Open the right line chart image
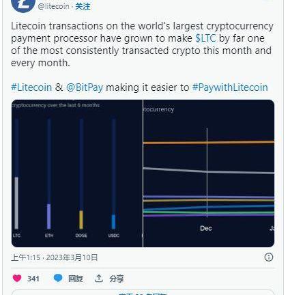Screen dimensions: 290x295 pos(209,173)
